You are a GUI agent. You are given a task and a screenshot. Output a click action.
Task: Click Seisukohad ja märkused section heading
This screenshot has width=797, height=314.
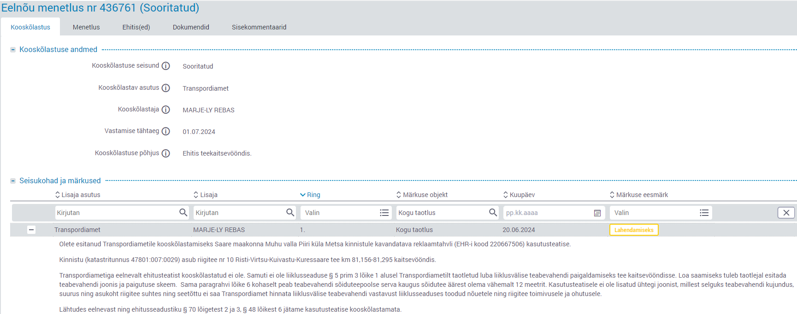[60, 180]
